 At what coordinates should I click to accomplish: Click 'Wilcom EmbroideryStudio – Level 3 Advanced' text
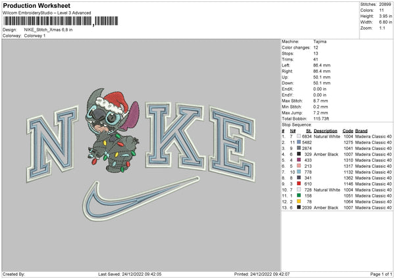[47, 13]
